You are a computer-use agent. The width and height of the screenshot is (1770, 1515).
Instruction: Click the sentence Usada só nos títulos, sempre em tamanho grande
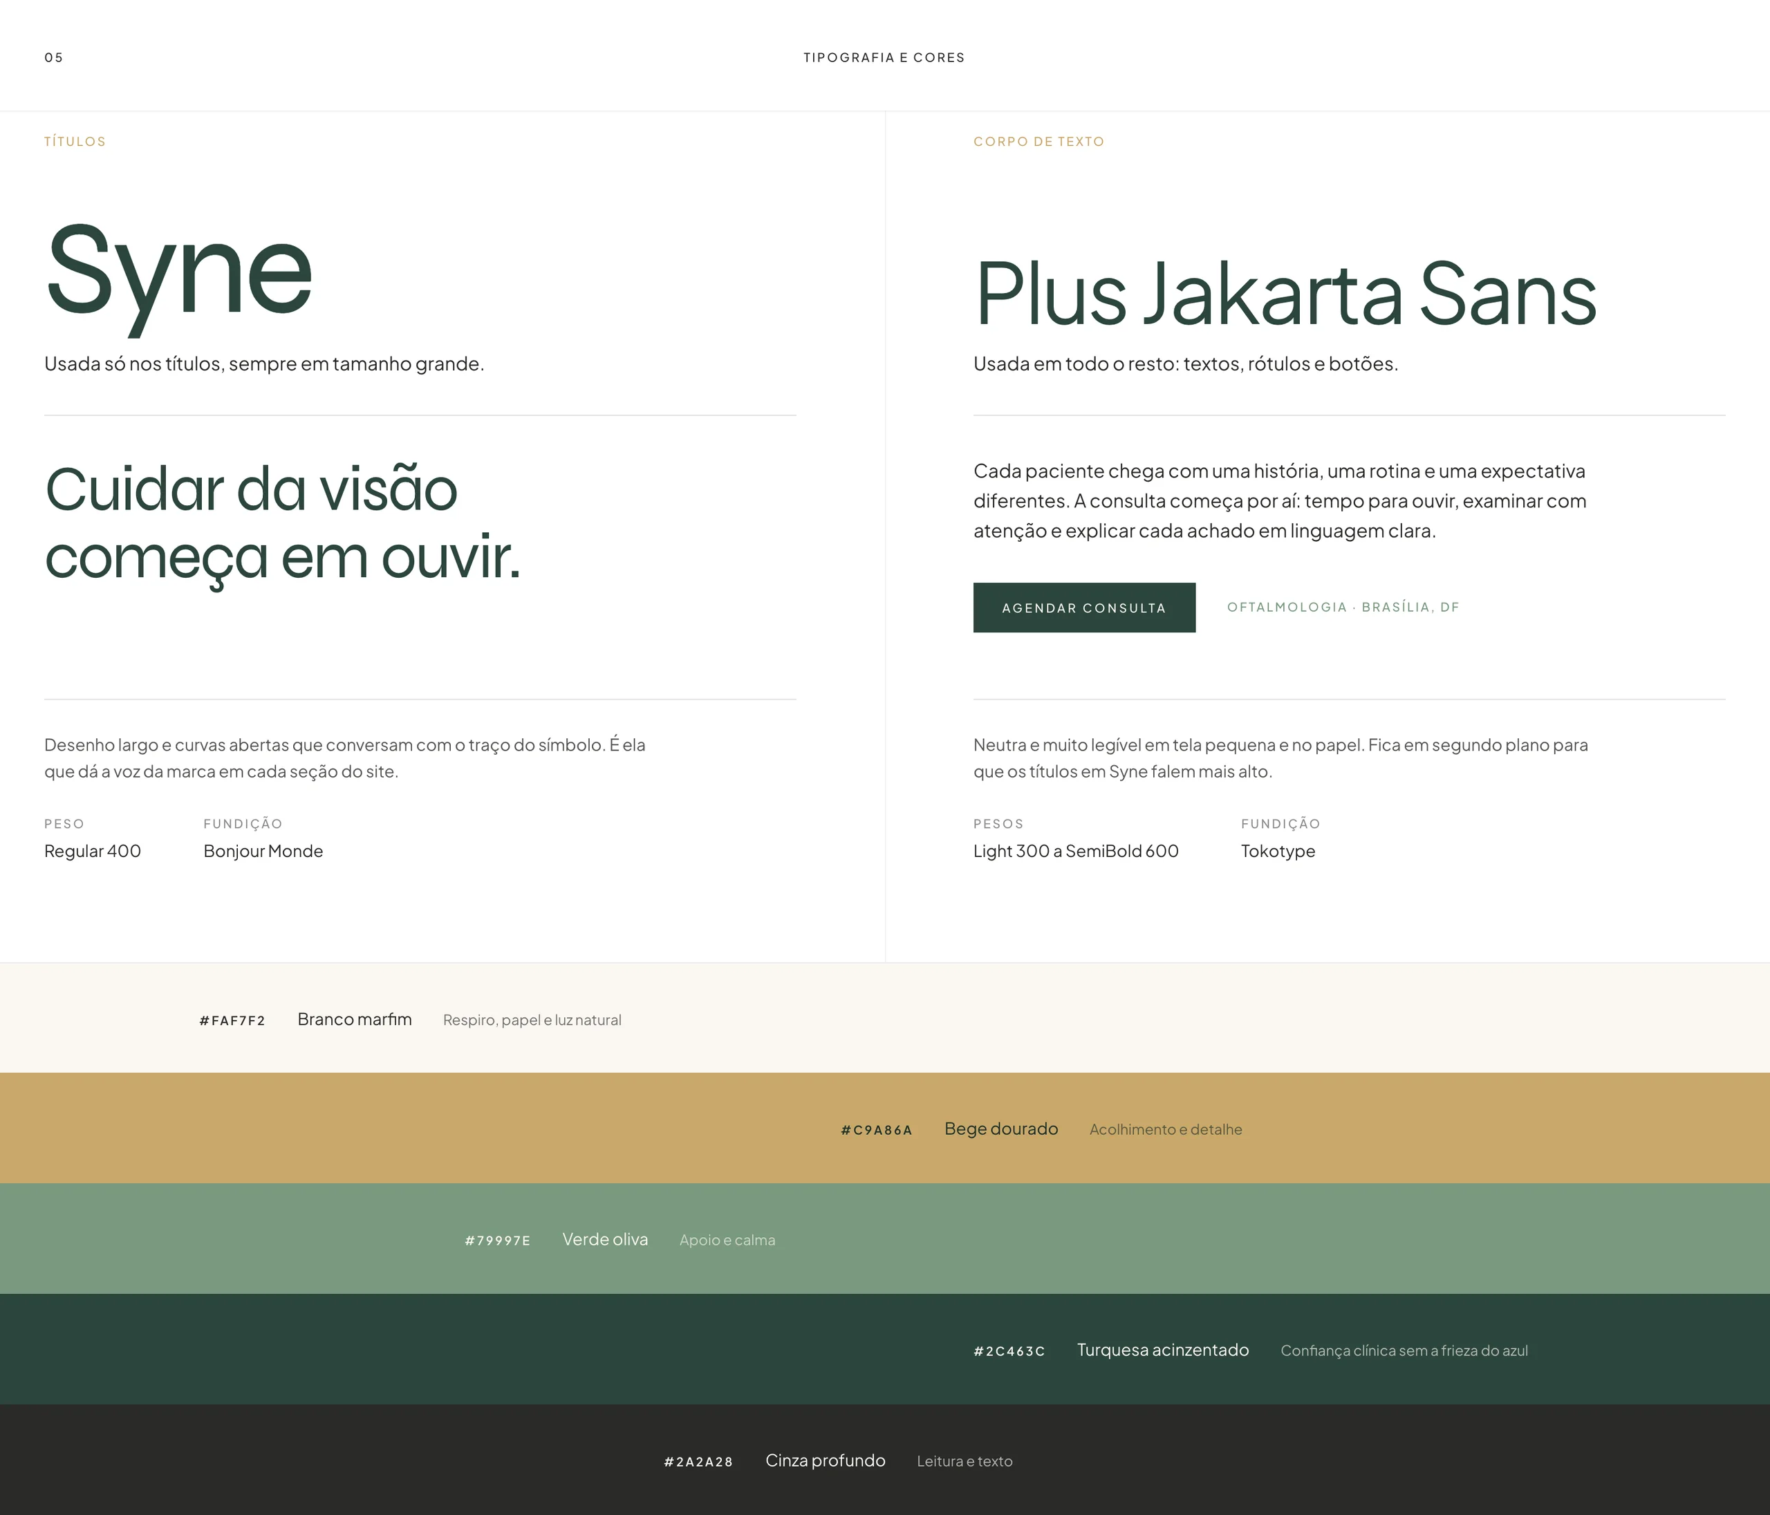tap(264, 364)
